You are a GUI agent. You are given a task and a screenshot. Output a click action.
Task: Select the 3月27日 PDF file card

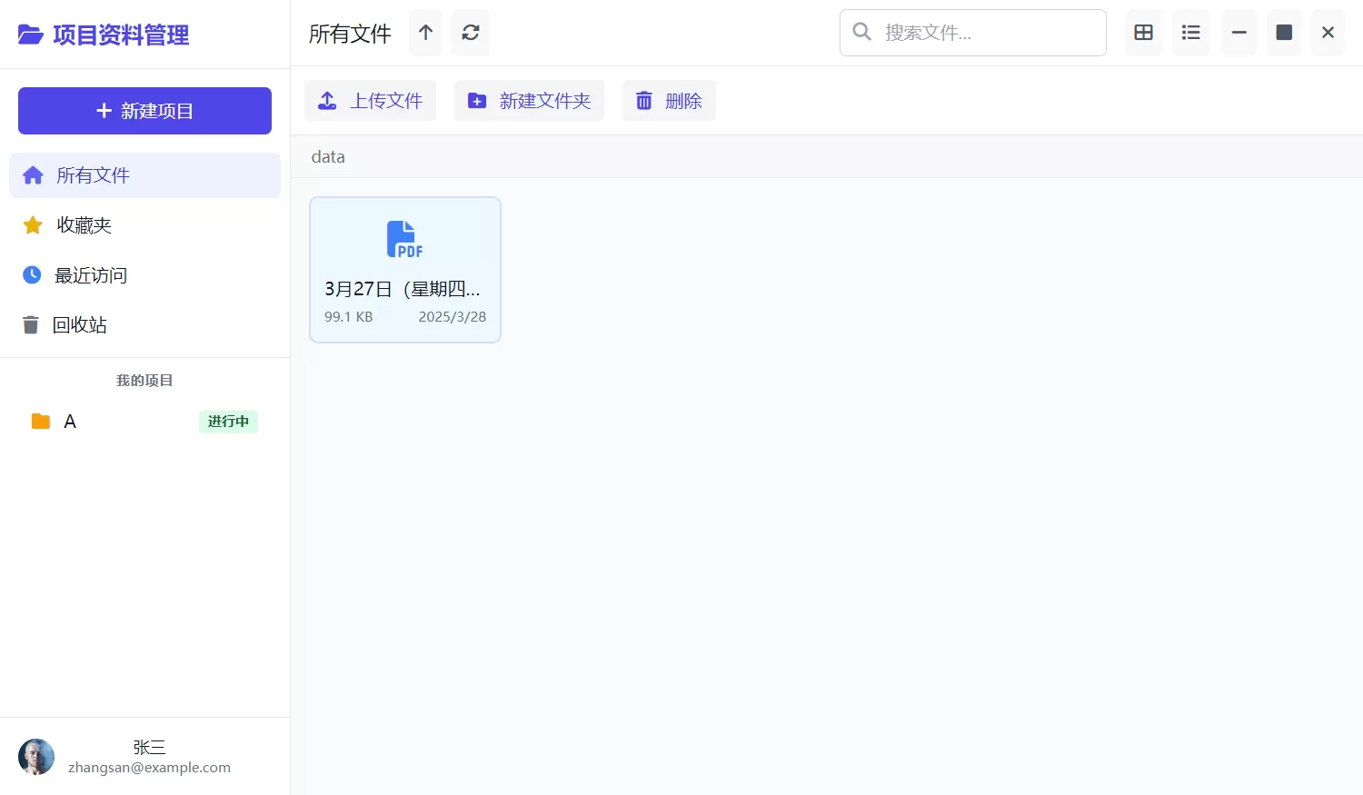pyautogui.click(x=405, y=270)
